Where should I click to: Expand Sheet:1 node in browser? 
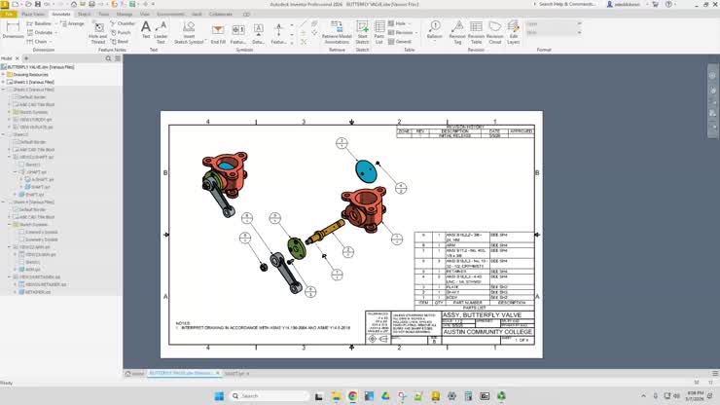click(3, 82)
